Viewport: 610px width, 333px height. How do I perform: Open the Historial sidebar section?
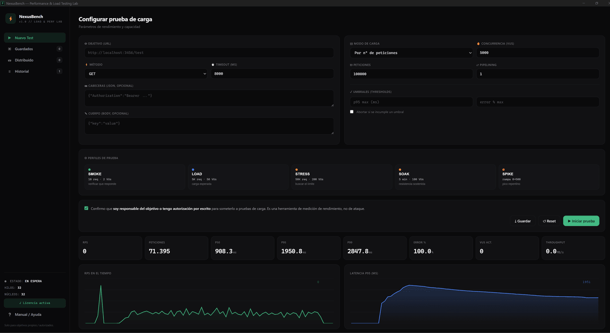click(35, 71)
